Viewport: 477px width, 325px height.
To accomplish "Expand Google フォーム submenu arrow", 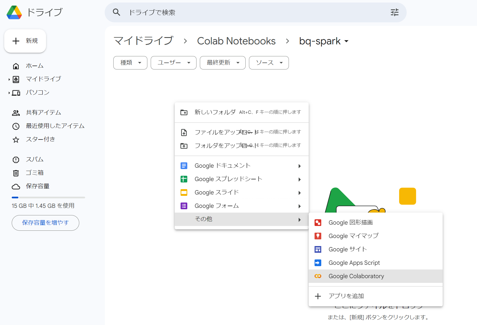I will (x=299, y=206).
